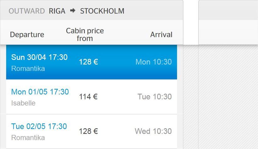Click the Arrival column header
258x149 pixels.
tap(161, 35)
